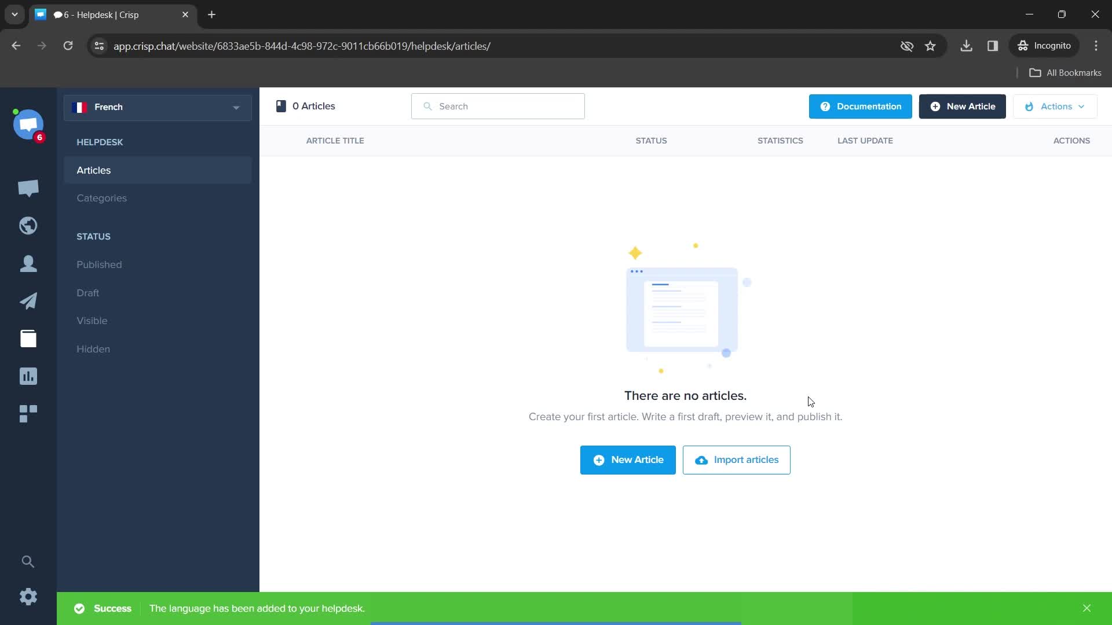Click the Articles menu item

pos(93,170)
